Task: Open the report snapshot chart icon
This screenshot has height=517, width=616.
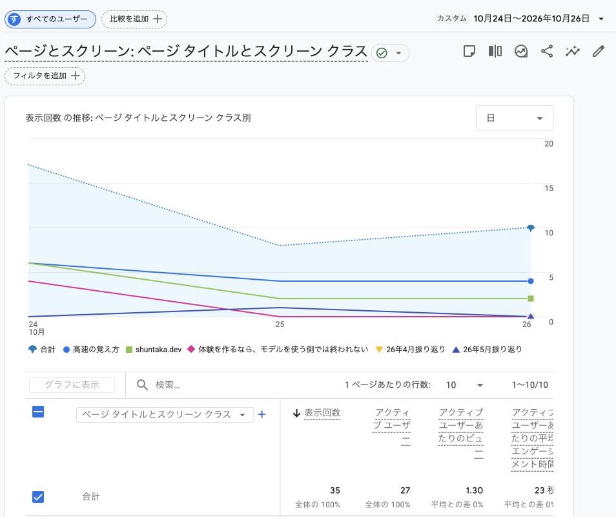Action: click(521, 51)
